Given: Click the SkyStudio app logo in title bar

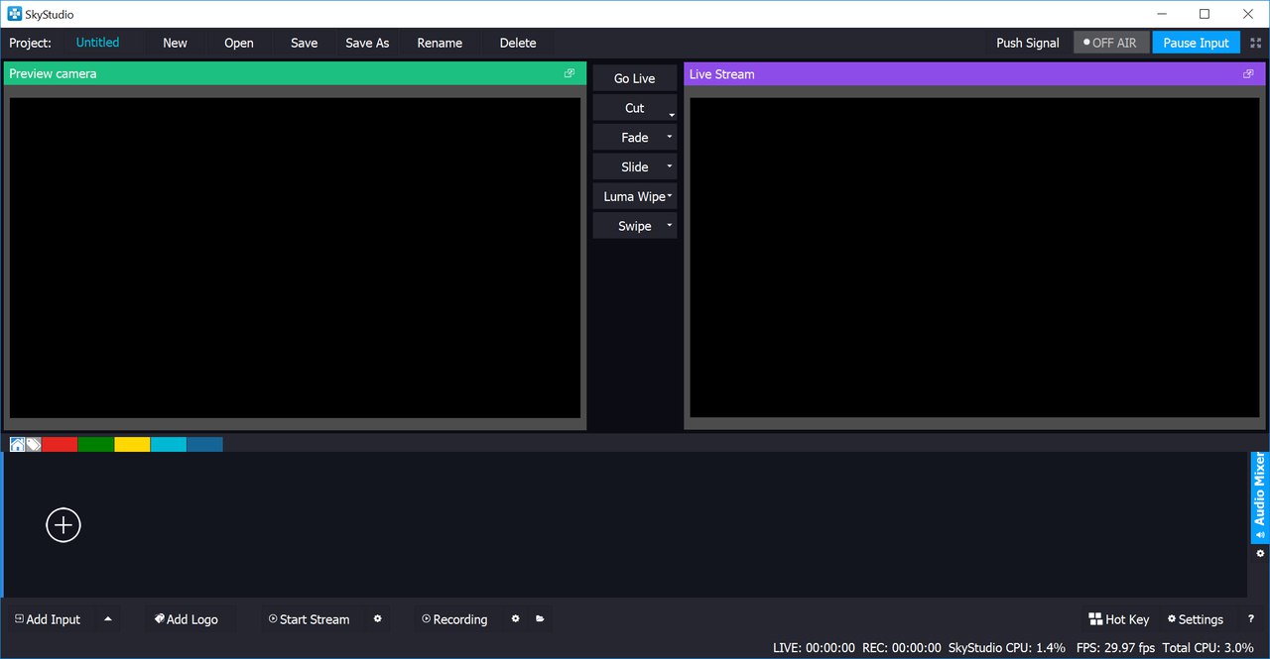Looking at the screenshot, I should pyautogui.click(x=15, y=14).
